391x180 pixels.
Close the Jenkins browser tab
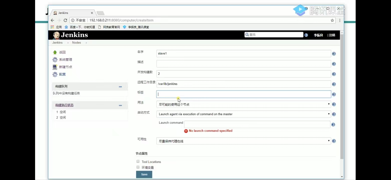92,13
